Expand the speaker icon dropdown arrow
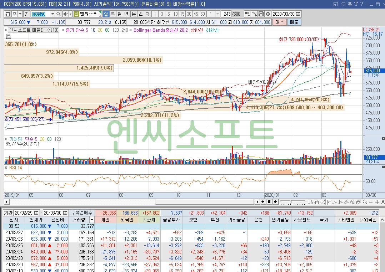Viewport: 385px width, 272px height. coord(70,14)
